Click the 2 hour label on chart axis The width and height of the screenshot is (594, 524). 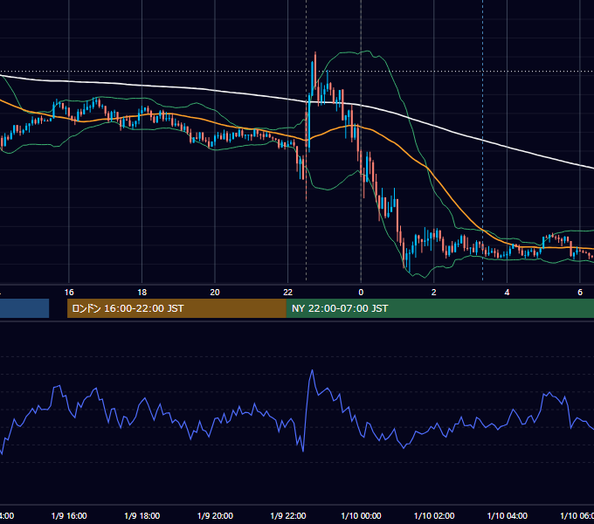[x=434, y=293]
